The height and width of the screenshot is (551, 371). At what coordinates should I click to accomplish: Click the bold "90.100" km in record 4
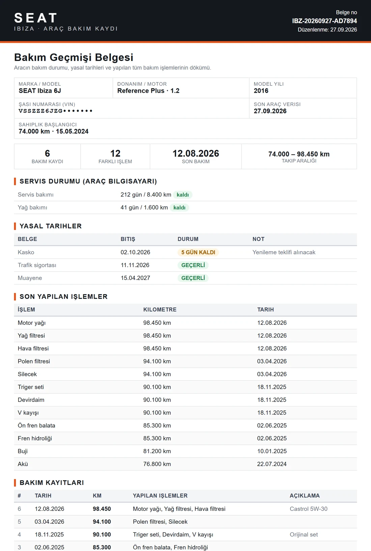pyautogui.click(x=102, y=534)
